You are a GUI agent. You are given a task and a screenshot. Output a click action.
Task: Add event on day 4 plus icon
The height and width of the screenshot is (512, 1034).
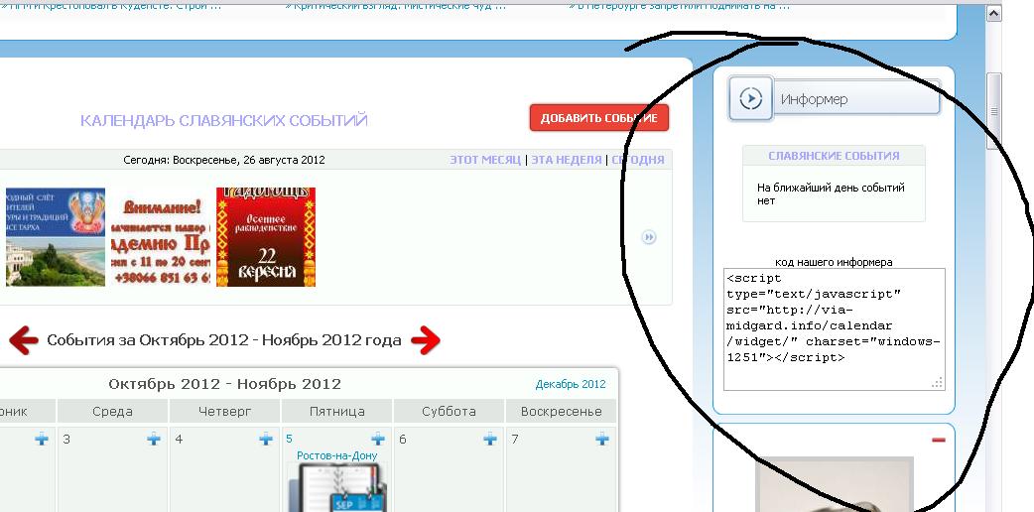pos(266,439)
